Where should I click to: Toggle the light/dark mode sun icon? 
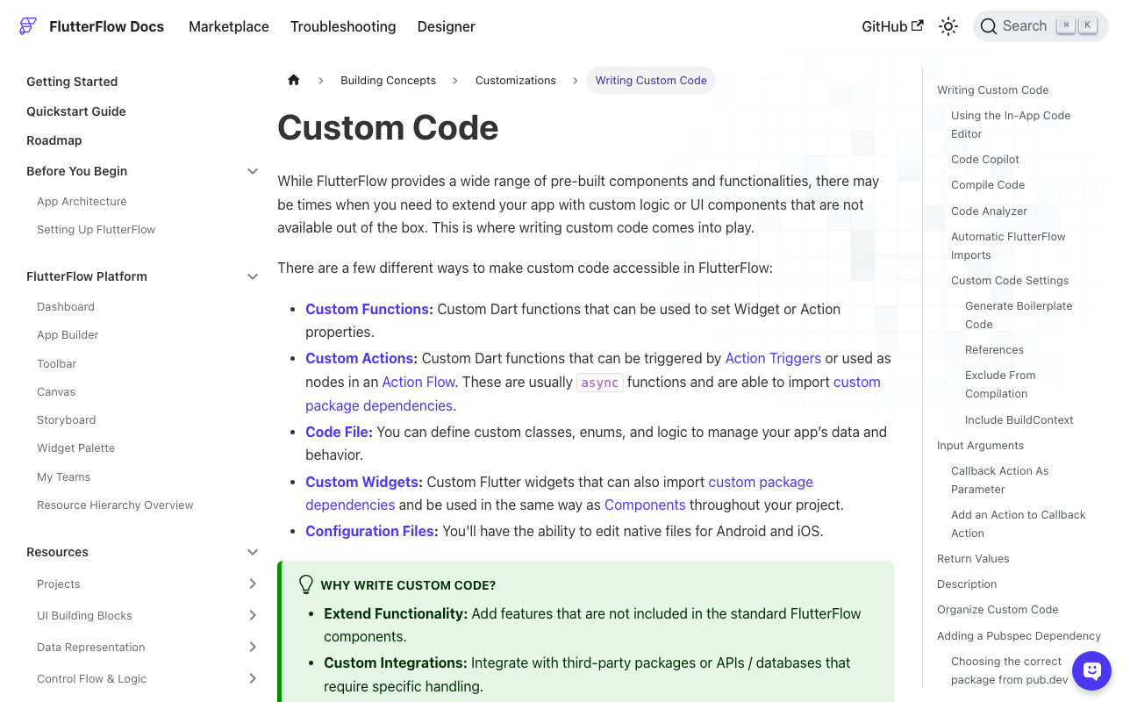tap(948, 26)
